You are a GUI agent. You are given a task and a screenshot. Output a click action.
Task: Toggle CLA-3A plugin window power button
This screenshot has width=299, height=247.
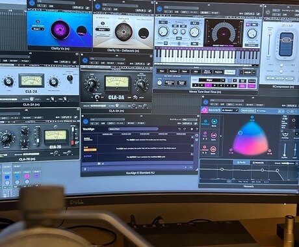click(85, 60)
